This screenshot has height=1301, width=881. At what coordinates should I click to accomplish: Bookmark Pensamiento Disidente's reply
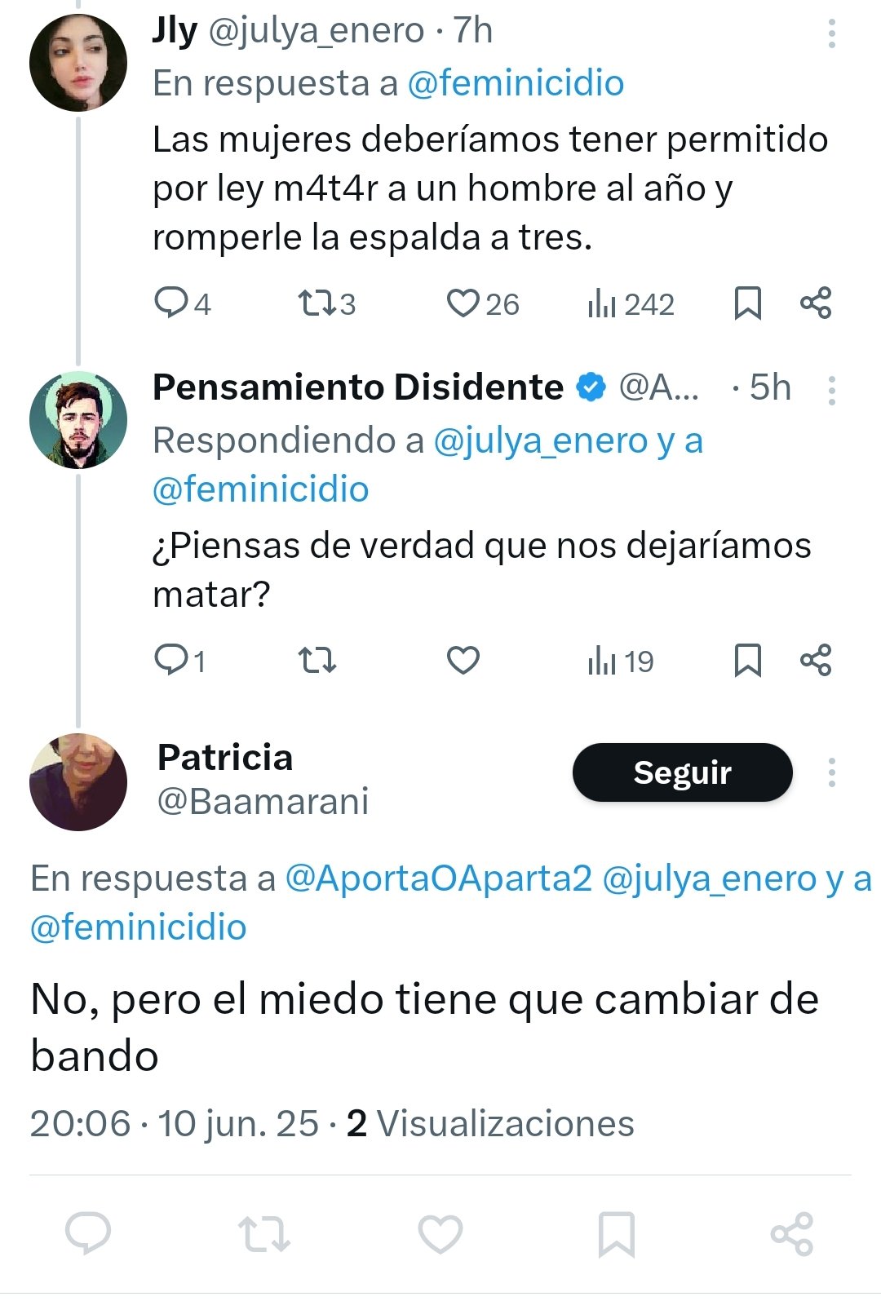tap(747, 661)
